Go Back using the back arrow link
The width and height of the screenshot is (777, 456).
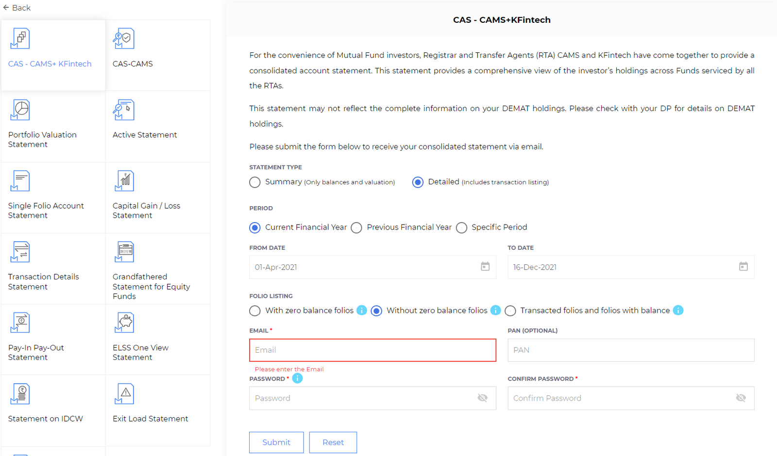pyautogui.click(x=17, y=8)
